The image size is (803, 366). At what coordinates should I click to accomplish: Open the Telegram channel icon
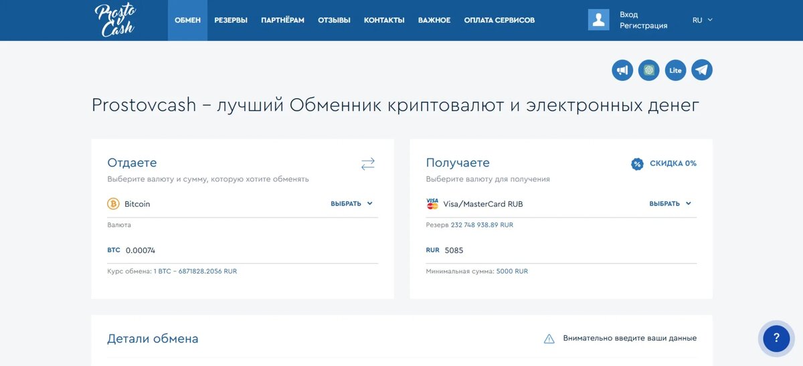point(702,70)
